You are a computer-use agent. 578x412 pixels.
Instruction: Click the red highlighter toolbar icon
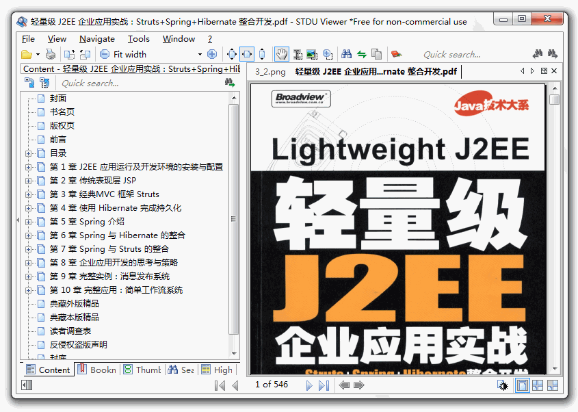point(396,55)
